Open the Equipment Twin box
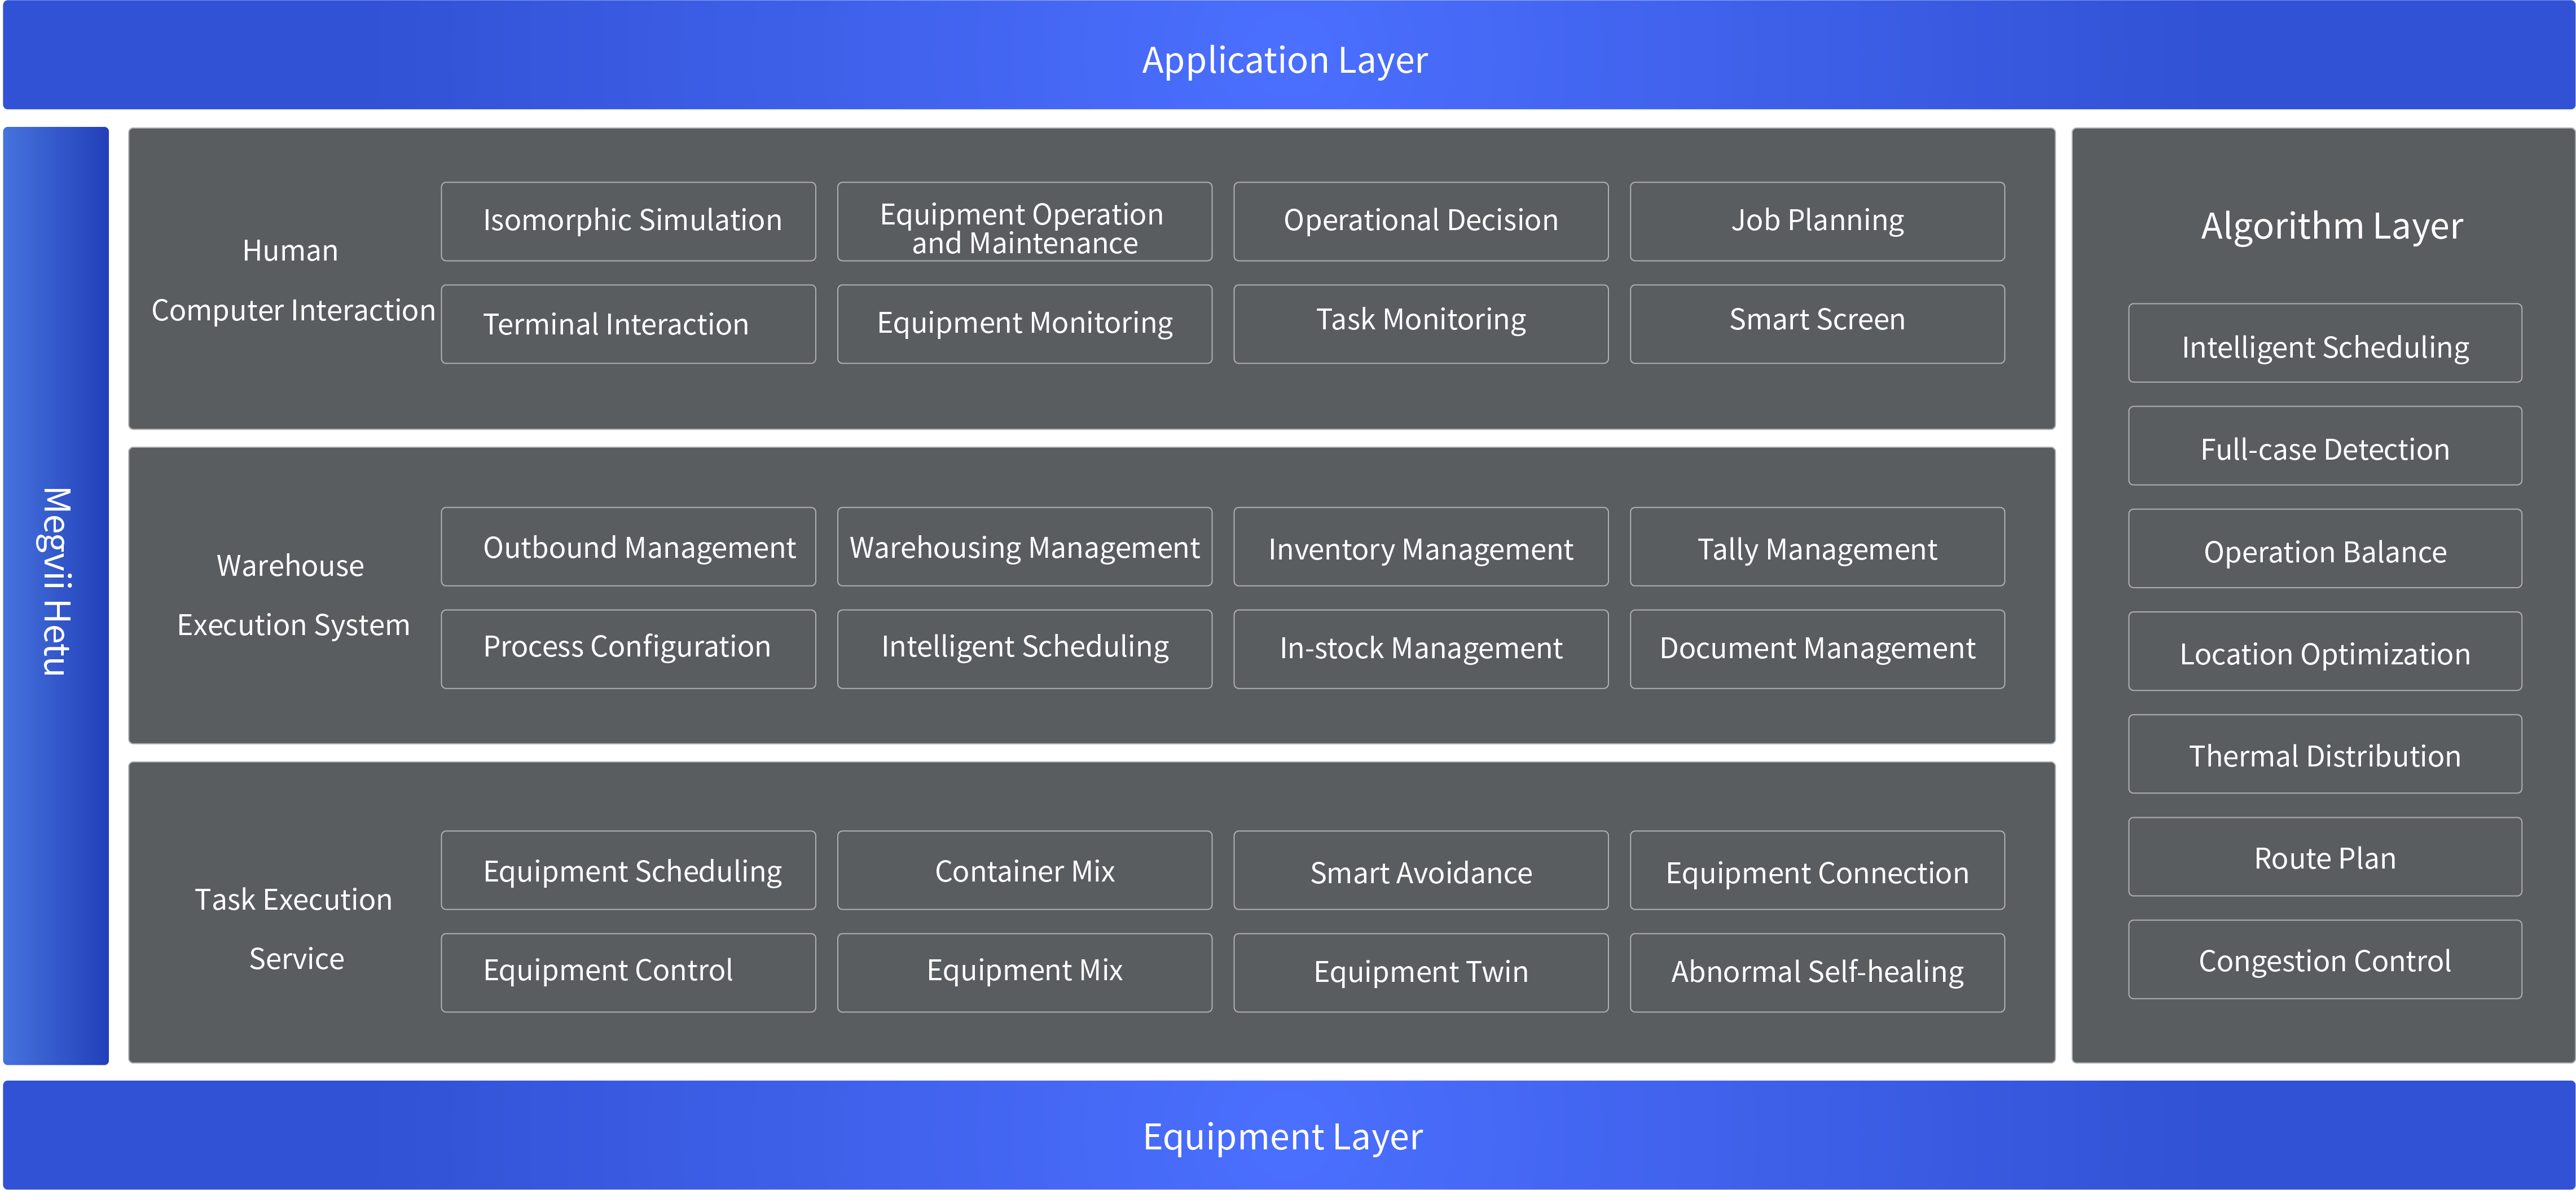The image size is (2576, 1190). (x=1421, y=973)
